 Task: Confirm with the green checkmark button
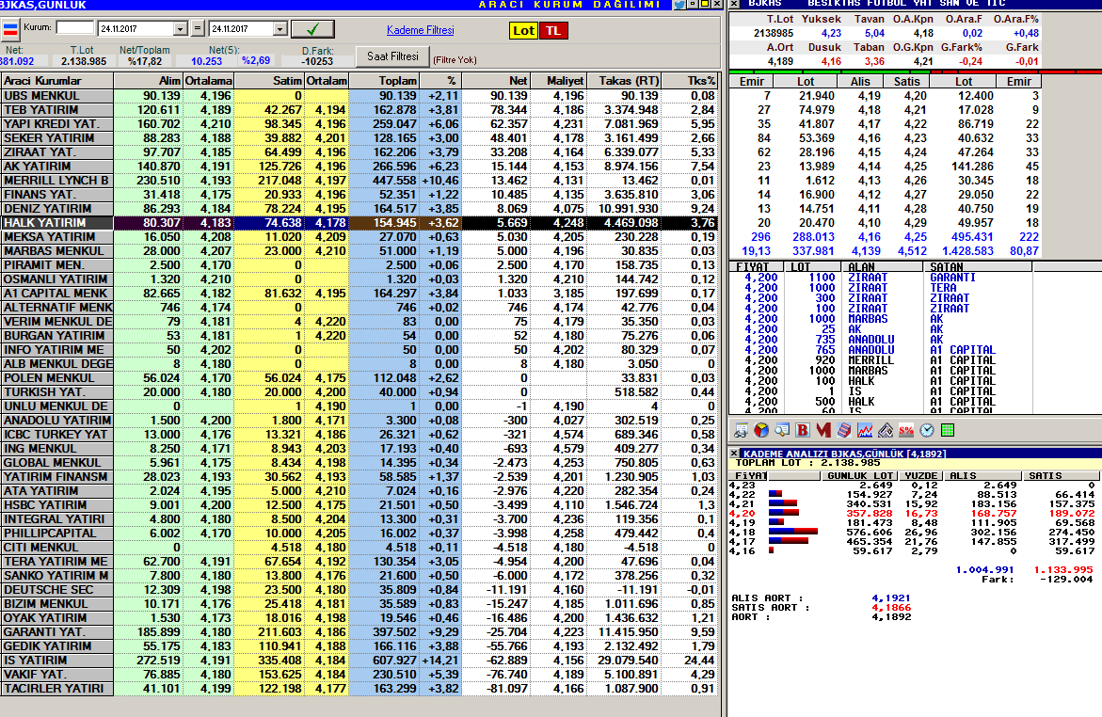tap(312, 29)
